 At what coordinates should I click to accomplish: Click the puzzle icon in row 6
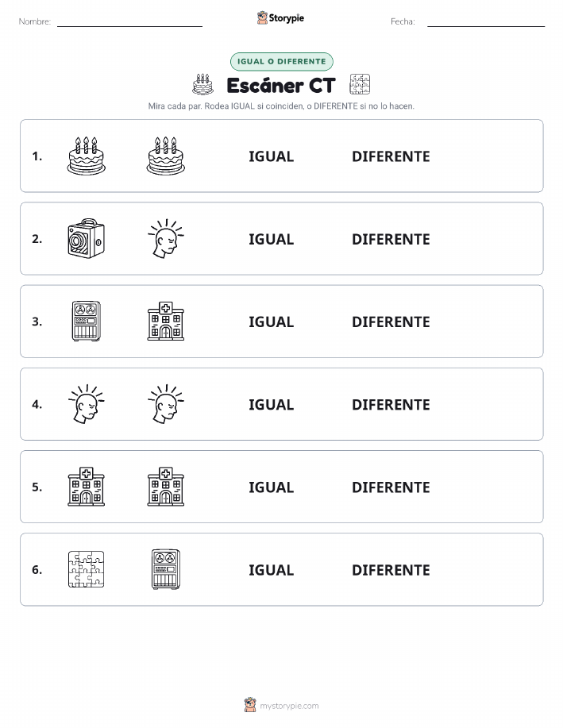click(x=87, y=569)
